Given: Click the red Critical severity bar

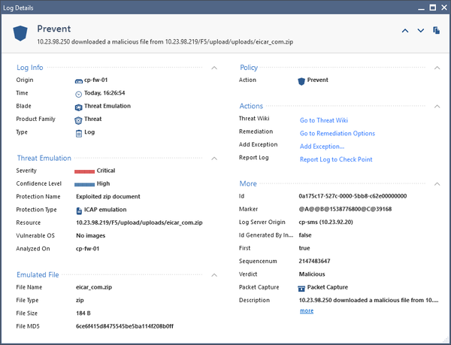Looking at the screenshot, I should click(84, 171).
